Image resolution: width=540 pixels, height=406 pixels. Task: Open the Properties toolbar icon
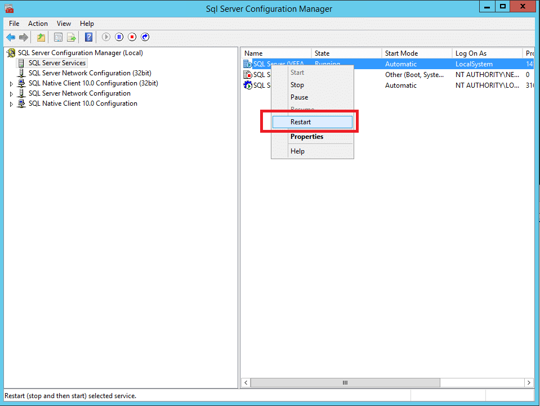pos(58,37)
